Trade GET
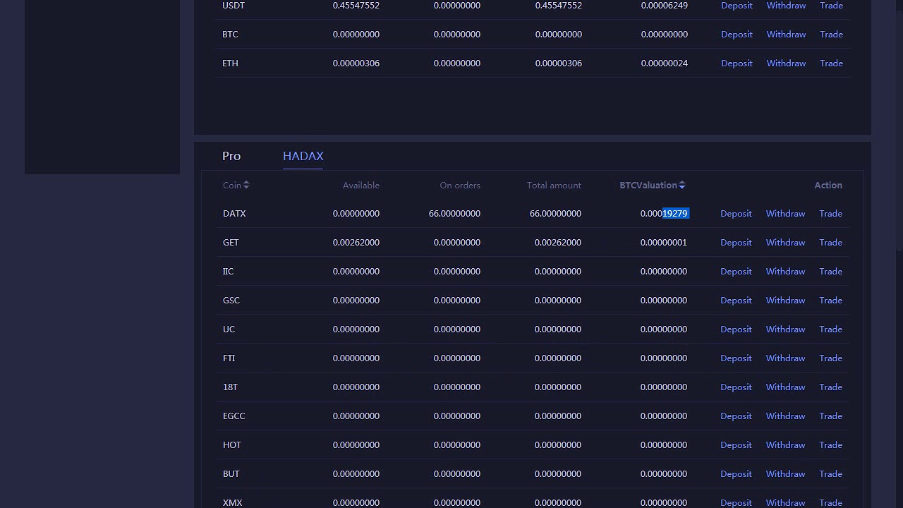 tap(830, 242)
